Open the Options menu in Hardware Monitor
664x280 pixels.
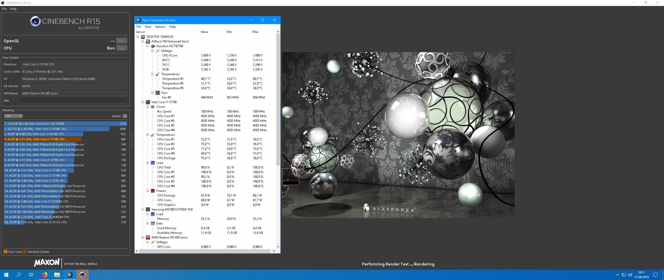[160, 27]
